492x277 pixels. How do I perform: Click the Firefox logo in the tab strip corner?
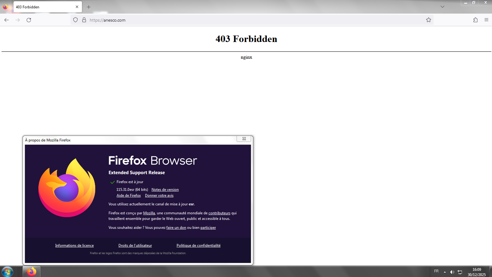[x=5, y=7]
